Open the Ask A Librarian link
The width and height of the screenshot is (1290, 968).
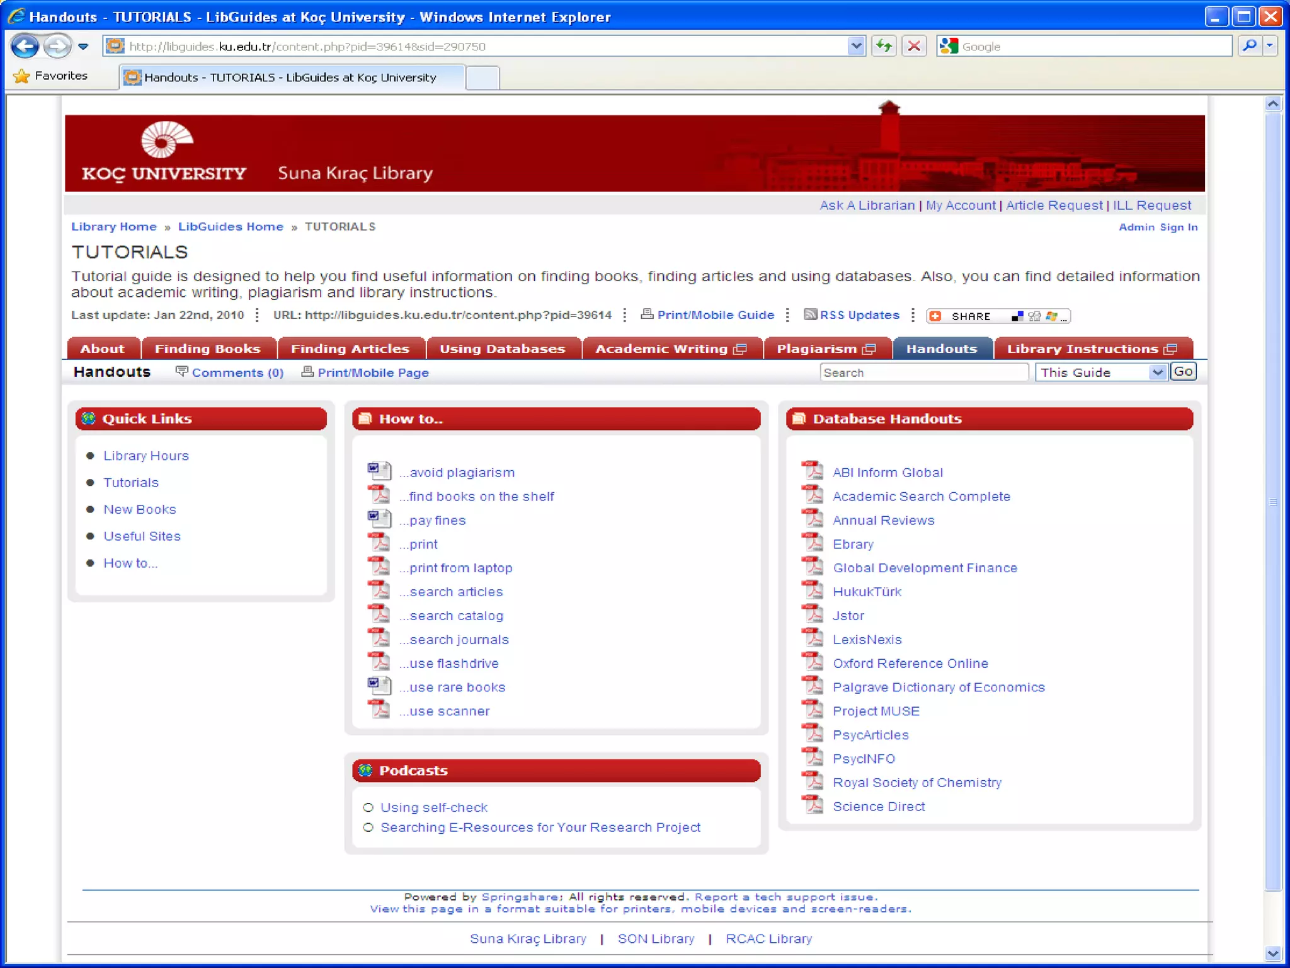click(867, 205)
